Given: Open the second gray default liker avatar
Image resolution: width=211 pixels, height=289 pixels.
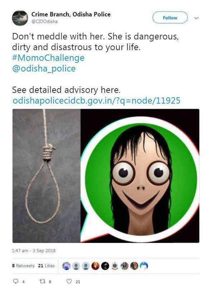Looking at the screenshot, I should click(86, 266).
